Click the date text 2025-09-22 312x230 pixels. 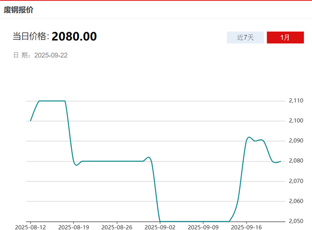click(51, 55)
